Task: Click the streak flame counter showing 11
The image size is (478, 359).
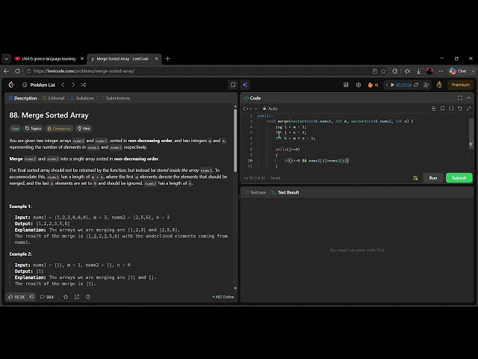Action: [373, 85]
